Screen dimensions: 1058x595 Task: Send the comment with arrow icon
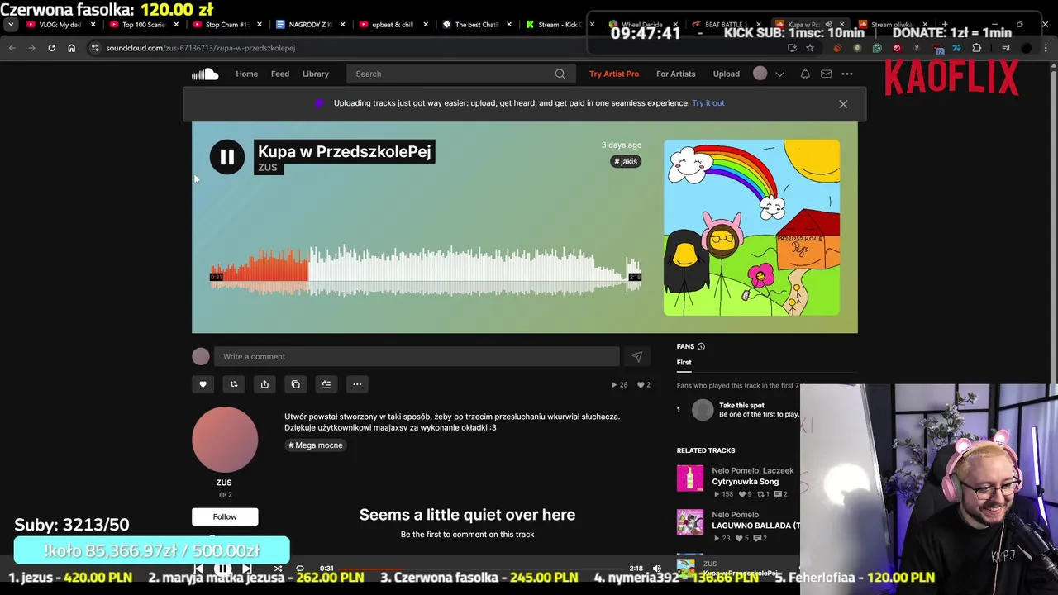pos(636,356)
